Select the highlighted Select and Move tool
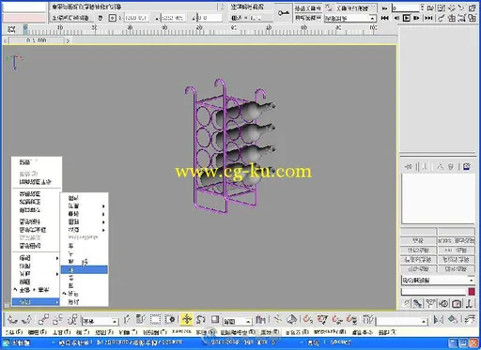This screenshot has width=481, height=350. (187, 319)
